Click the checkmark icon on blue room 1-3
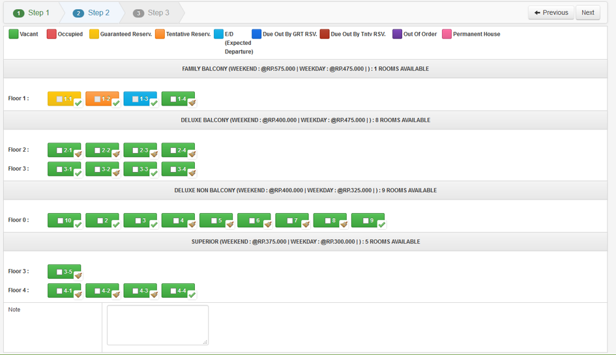 click(x=154, y=103)
